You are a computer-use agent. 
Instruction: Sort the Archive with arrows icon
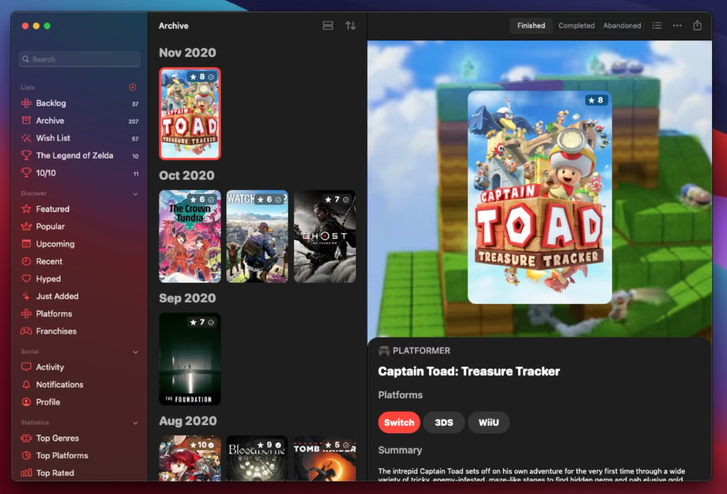tap(351, 26)
